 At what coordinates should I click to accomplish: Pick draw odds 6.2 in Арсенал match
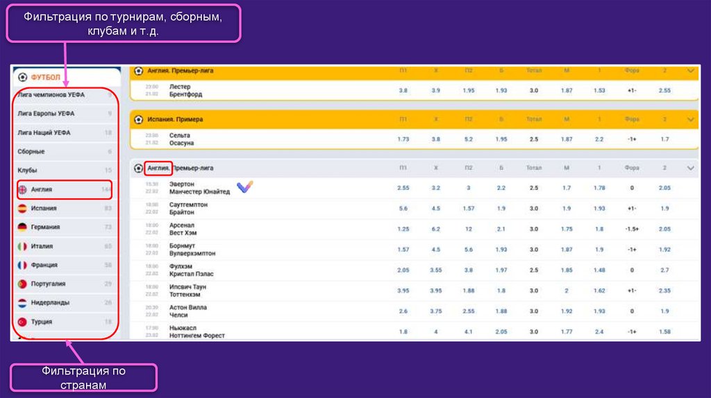click(436, 229)
